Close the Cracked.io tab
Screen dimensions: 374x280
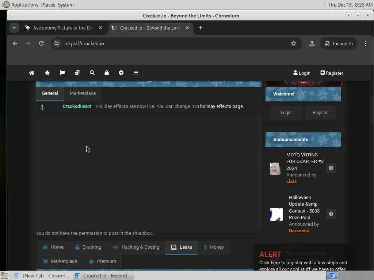click(x=187, y=28)
